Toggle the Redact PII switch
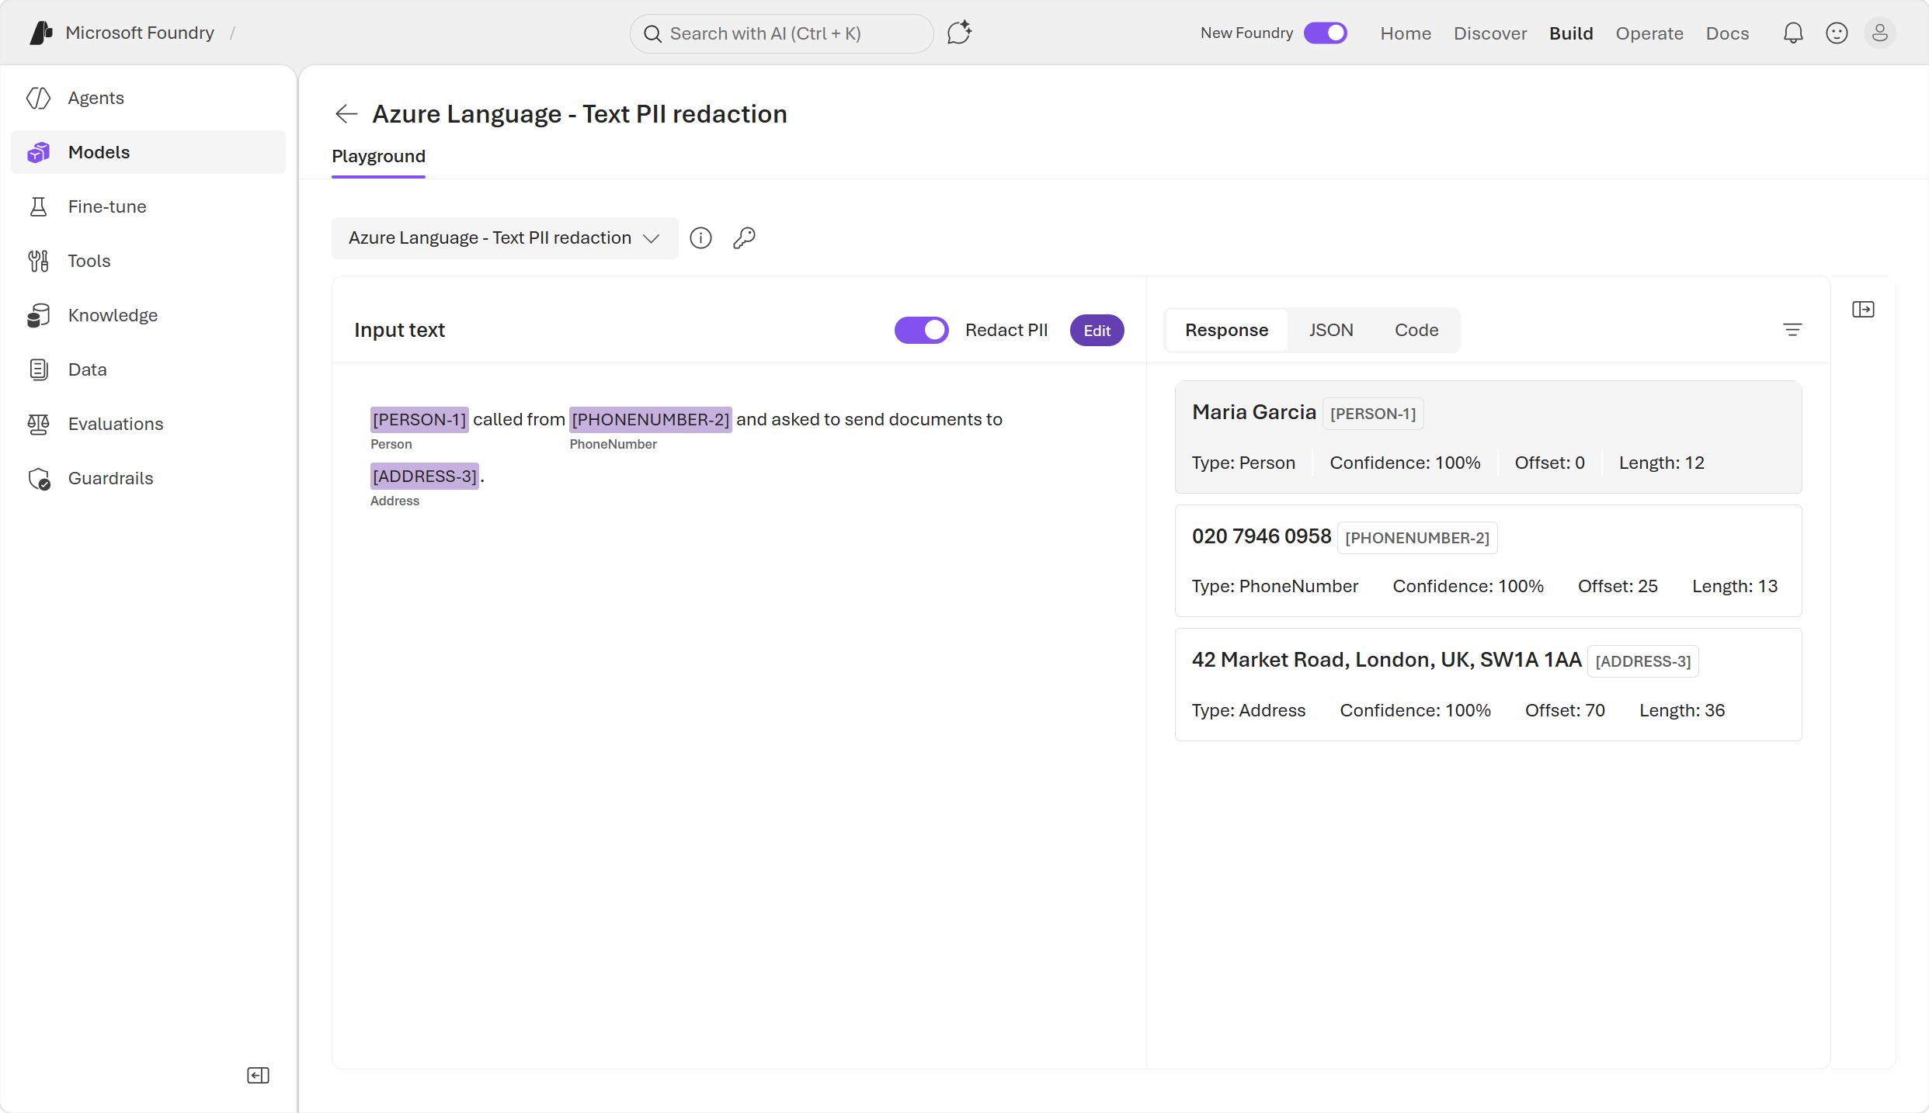The image size is (1929, 1113). pyautogui.click(x=921, y=330)
